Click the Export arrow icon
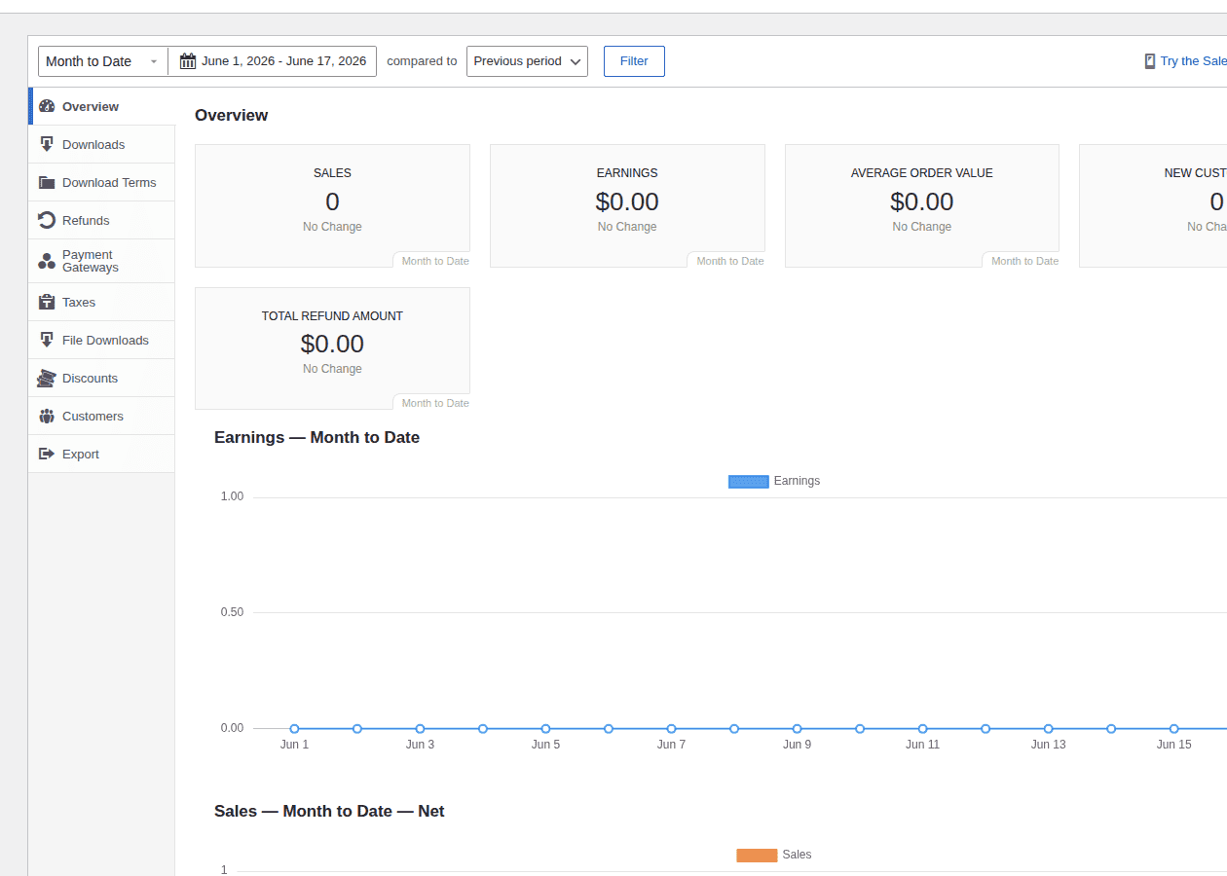Image resolution: width=1227 pixels, height=876 pixels. 47,454
